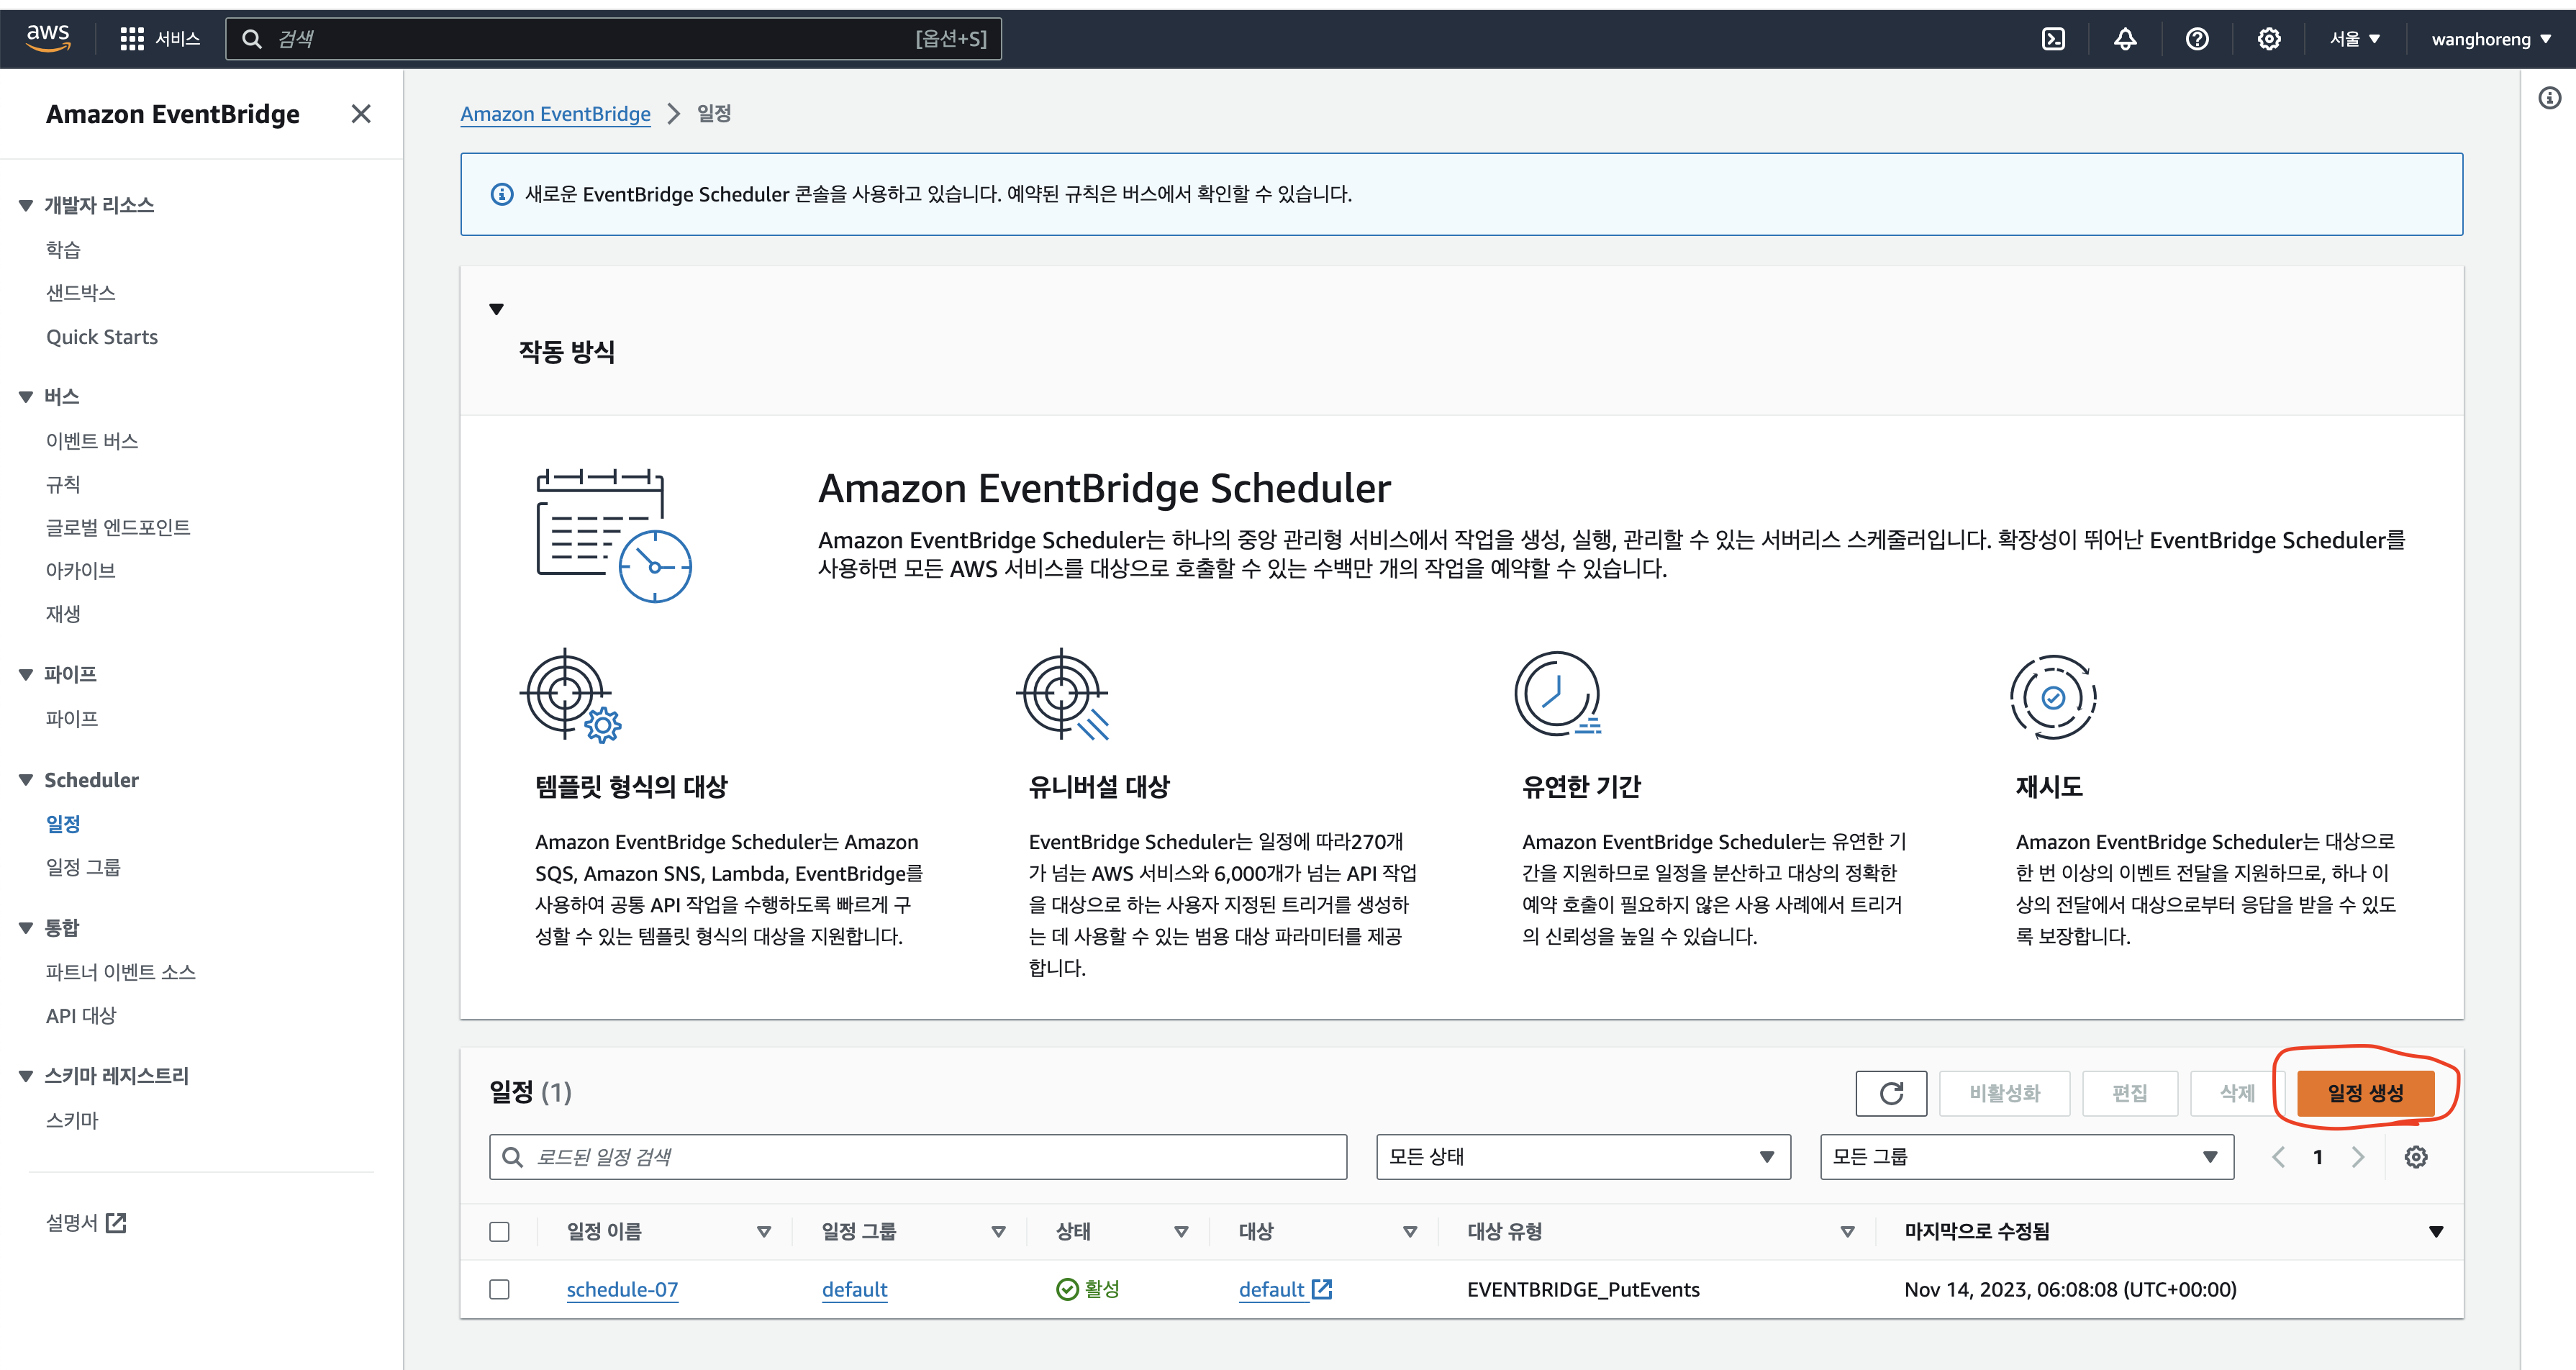Click the top AWS search field
The width and height of the screenshot is (2576, 1370).
click(x=613, y=39)
